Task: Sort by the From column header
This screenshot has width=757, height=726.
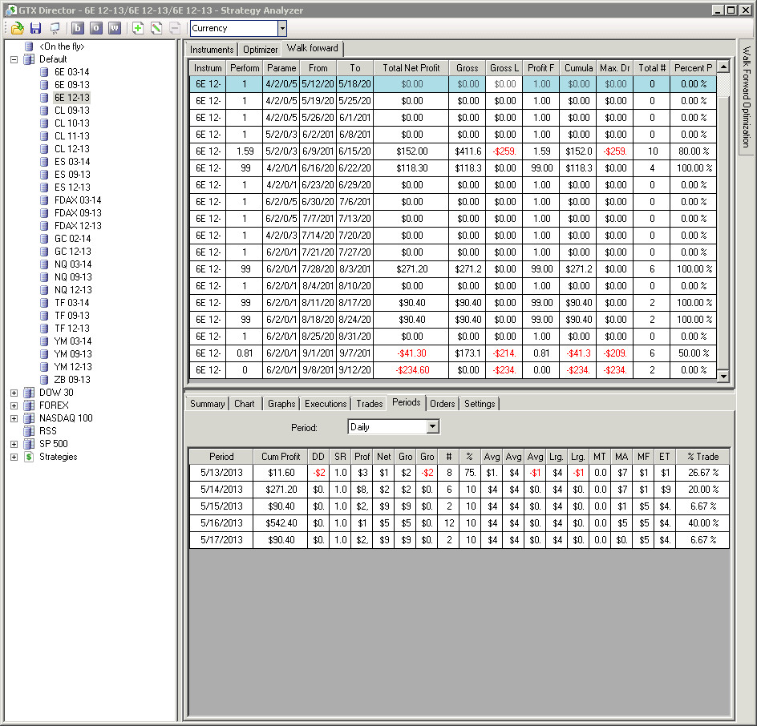Action: [x=318, y=68]
